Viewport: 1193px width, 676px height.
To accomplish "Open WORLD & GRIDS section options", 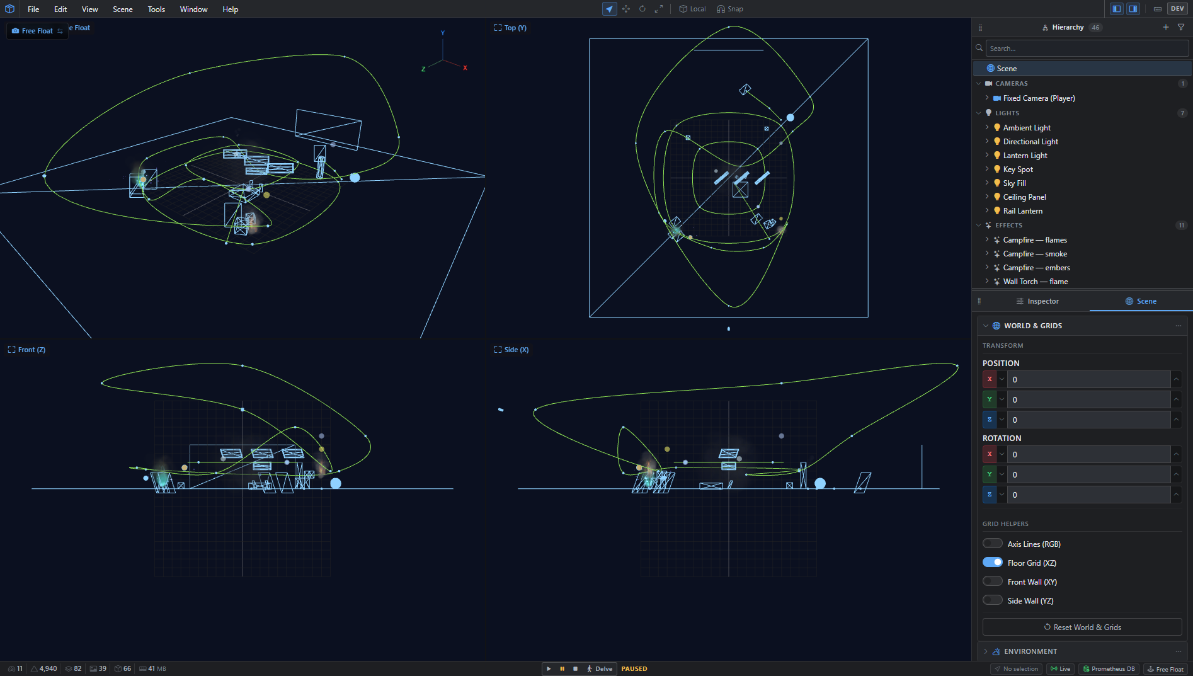I will 1178,326.
